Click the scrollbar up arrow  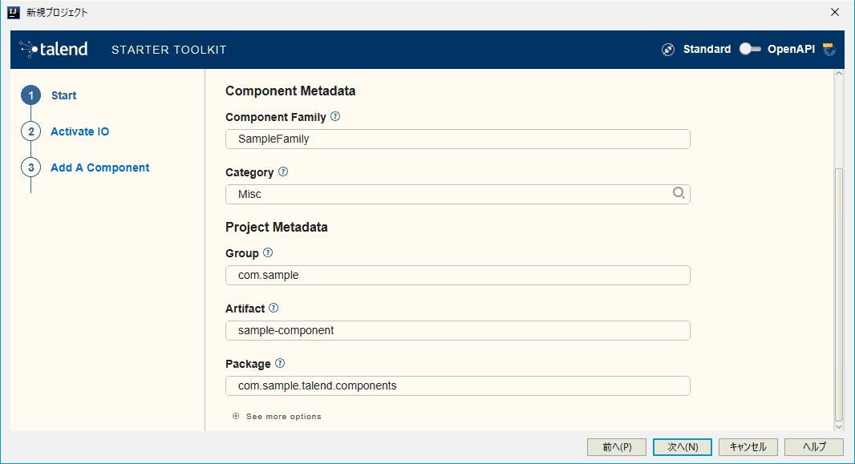[839, 74]
